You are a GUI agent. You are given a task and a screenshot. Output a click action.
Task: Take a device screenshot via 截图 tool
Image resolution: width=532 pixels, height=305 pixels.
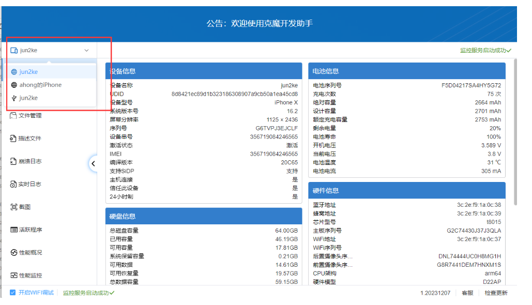tap(23, 206)
